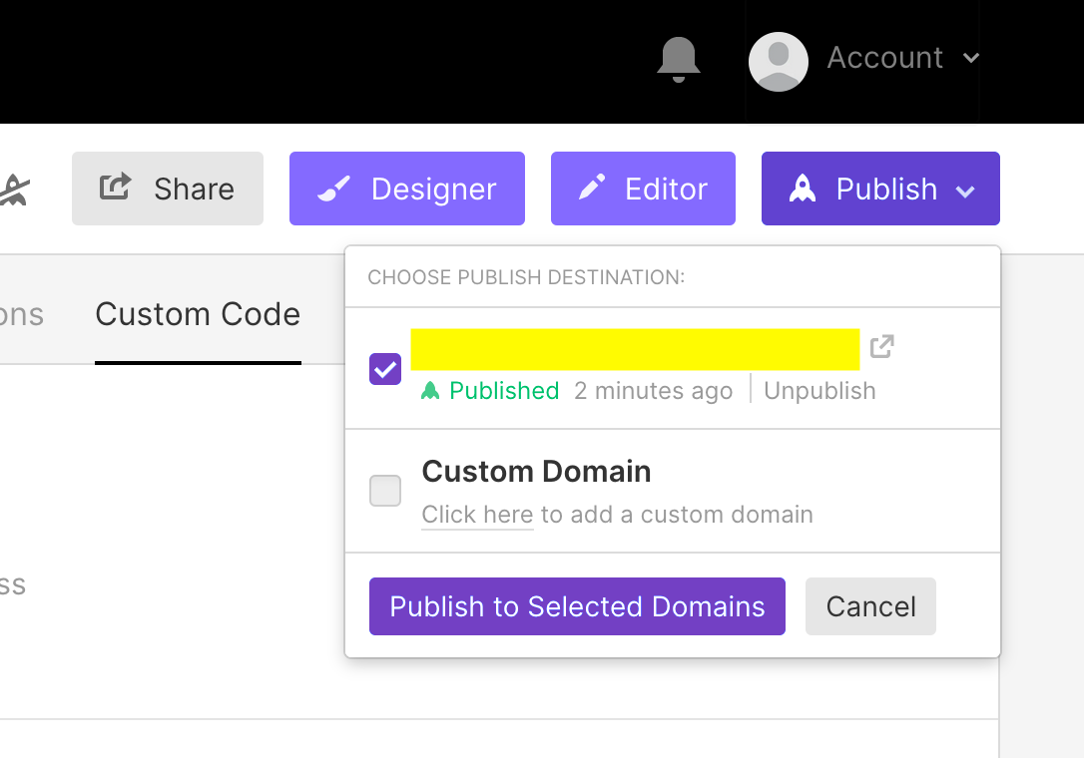This screenshot has height=758, width=1084.
Task: Collapse the Publish dropdown arrow
Action: click(965, 190)
